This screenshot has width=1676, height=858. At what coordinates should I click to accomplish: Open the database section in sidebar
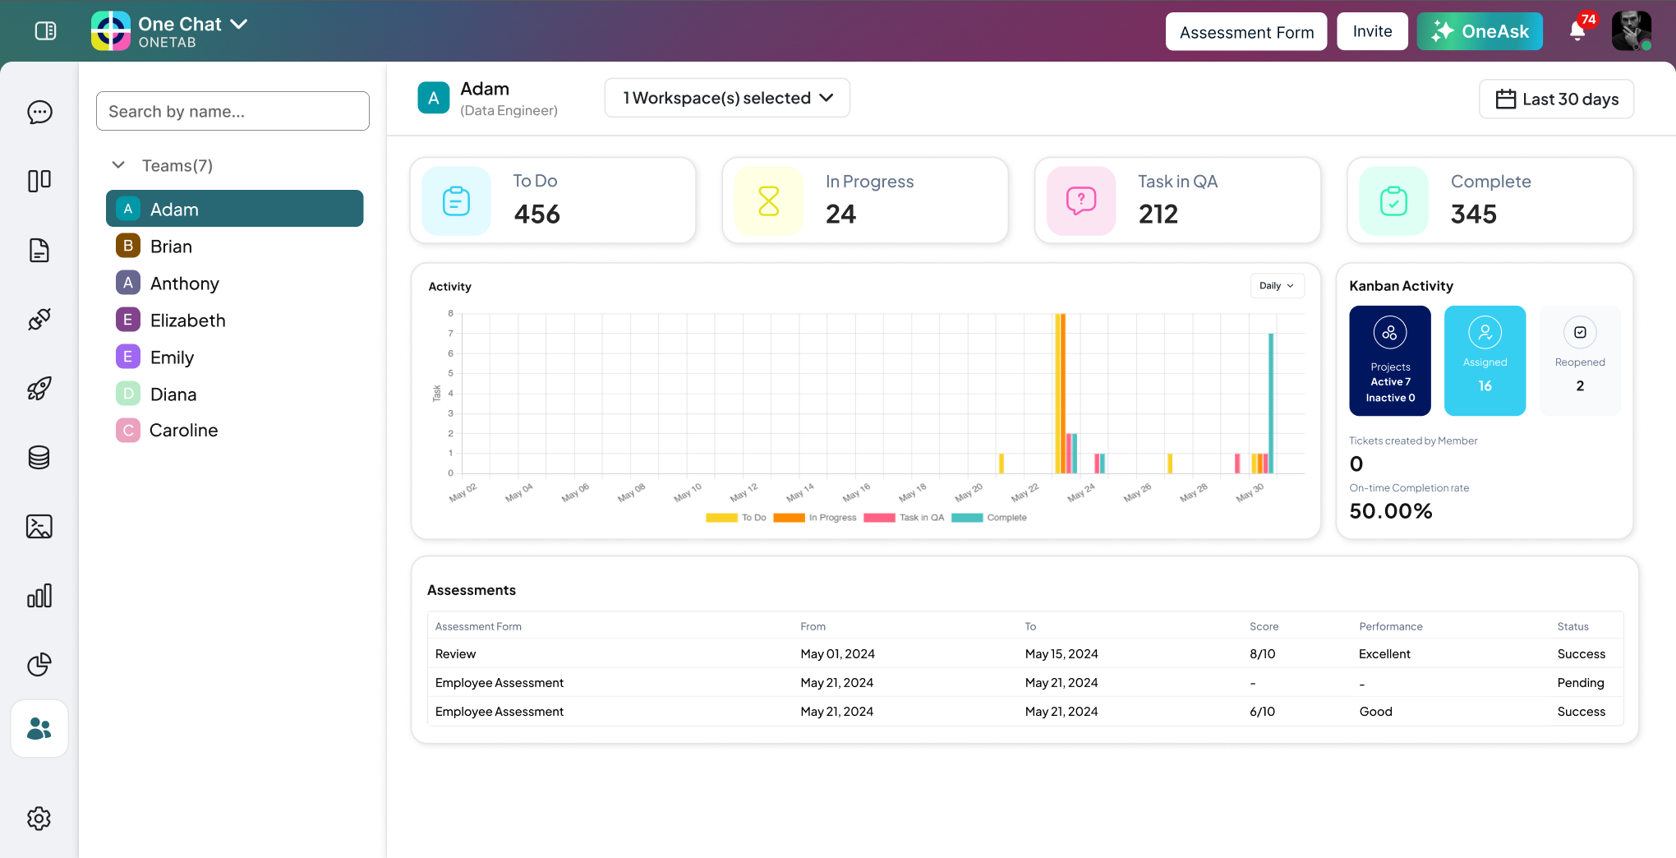click(x=39, y=458)
